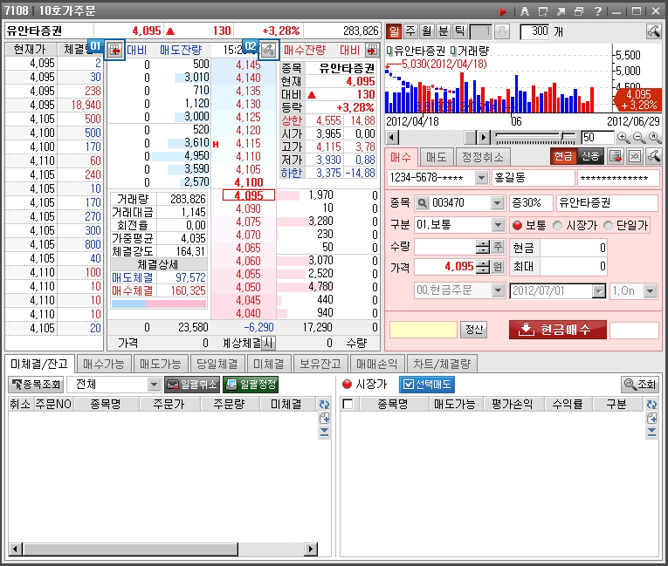Click the 종목조회 button
The image size is (668, 566).
[36, 385]
